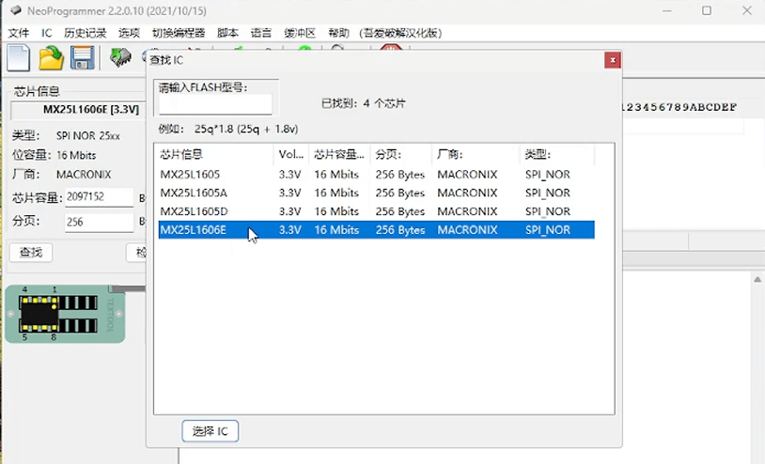Select the MX25L1605A row
The height and width of the screenshot is (464, 765).
(376, 193)
